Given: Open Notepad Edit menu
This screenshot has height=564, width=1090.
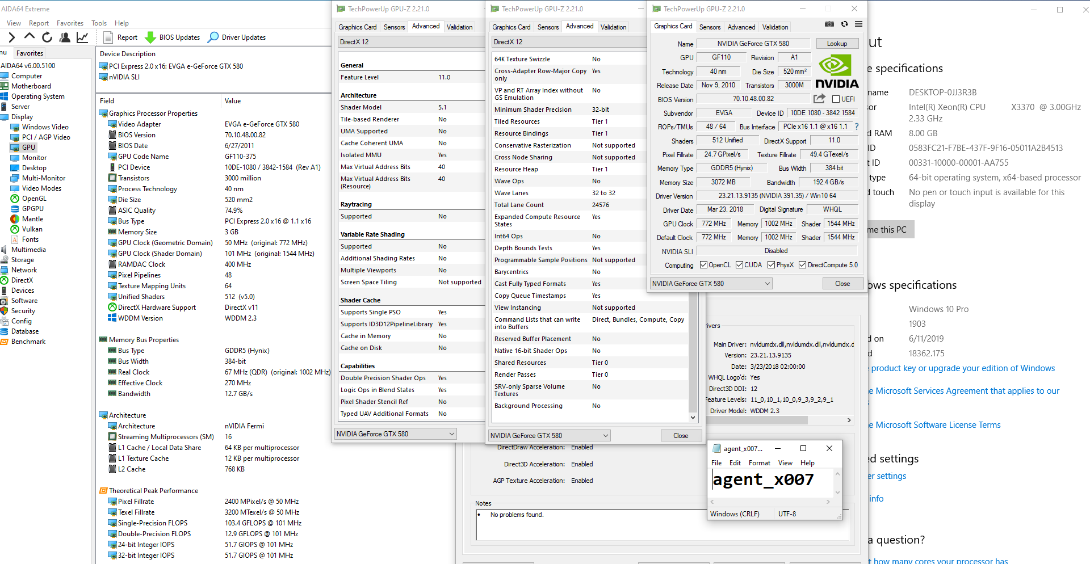Looking at the screenshot, I should pyautogui.click(x=735, y=463).
